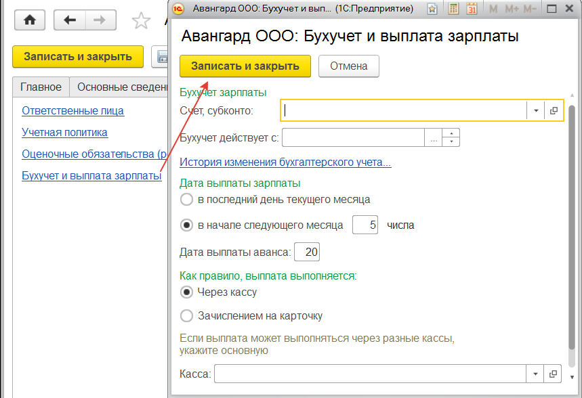Select 'в последний день текущего месяца' option

[186, 200]
